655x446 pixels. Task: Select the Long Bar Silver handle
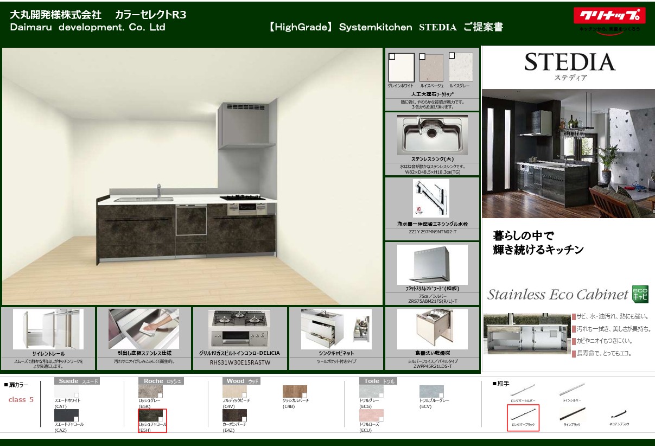click(x=523, y=391)
